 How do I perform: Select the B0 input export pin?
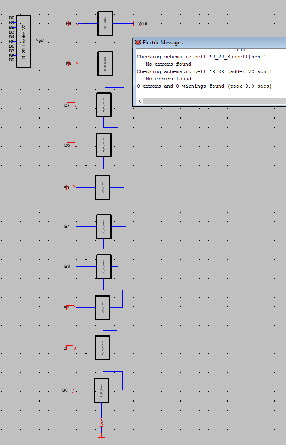pyautogui.click(x=70, y=390)
